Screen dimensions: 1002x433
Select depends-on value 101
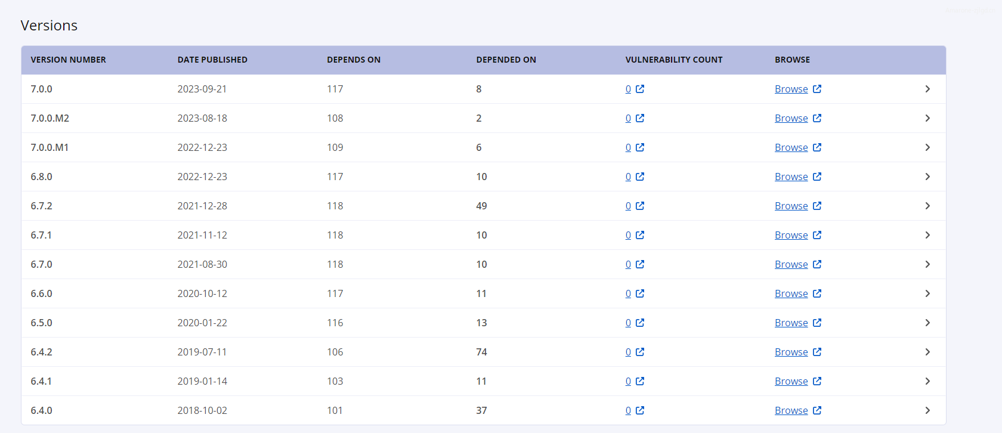(x=335, y=410)
